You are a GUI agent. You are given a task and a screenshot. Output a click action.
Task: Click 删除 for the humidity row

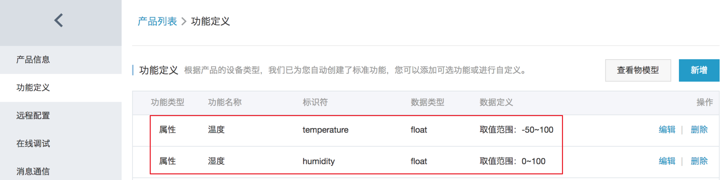[x=699, y=161]
